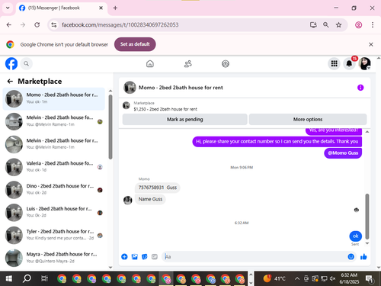The image size is (381, 286).
Task: Open the Windows notification center icon
Action: (x=369, y=279)
